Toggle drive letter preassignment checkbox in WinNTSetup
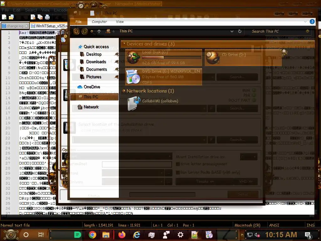This screenshot has width=321, height=241. 178,164
